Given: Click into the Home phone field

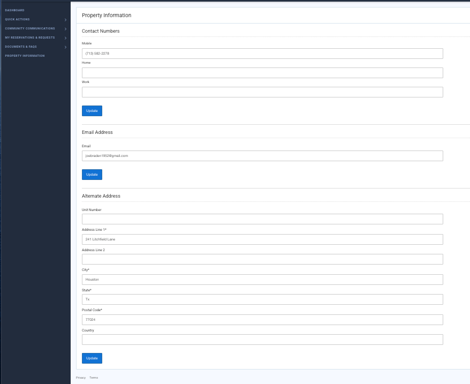Looking at the screenshot, I should click(262, 73).
